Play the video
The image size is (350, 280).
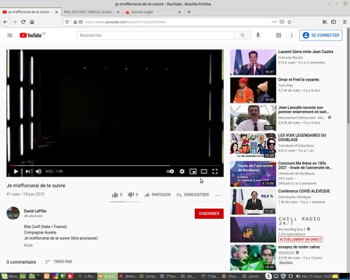pyautogui.click(x=16, y=171)
